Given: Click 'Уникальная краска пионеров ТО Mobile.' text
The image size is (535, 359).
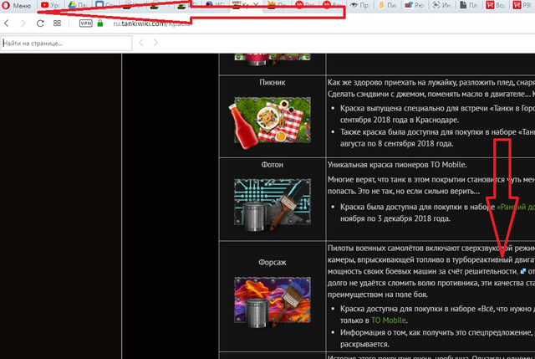Looking at the screenshot, I should point(397,165).
